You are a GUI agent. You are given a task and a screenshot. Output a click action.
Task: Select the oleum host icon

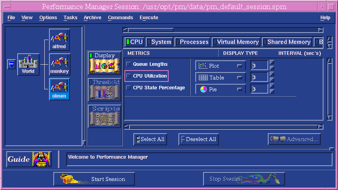tap(59, 89)
